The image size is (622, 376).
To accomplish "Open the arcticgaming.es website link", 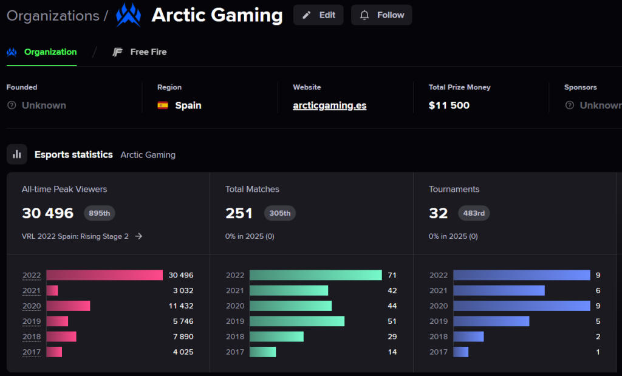I will click(329, 105).
